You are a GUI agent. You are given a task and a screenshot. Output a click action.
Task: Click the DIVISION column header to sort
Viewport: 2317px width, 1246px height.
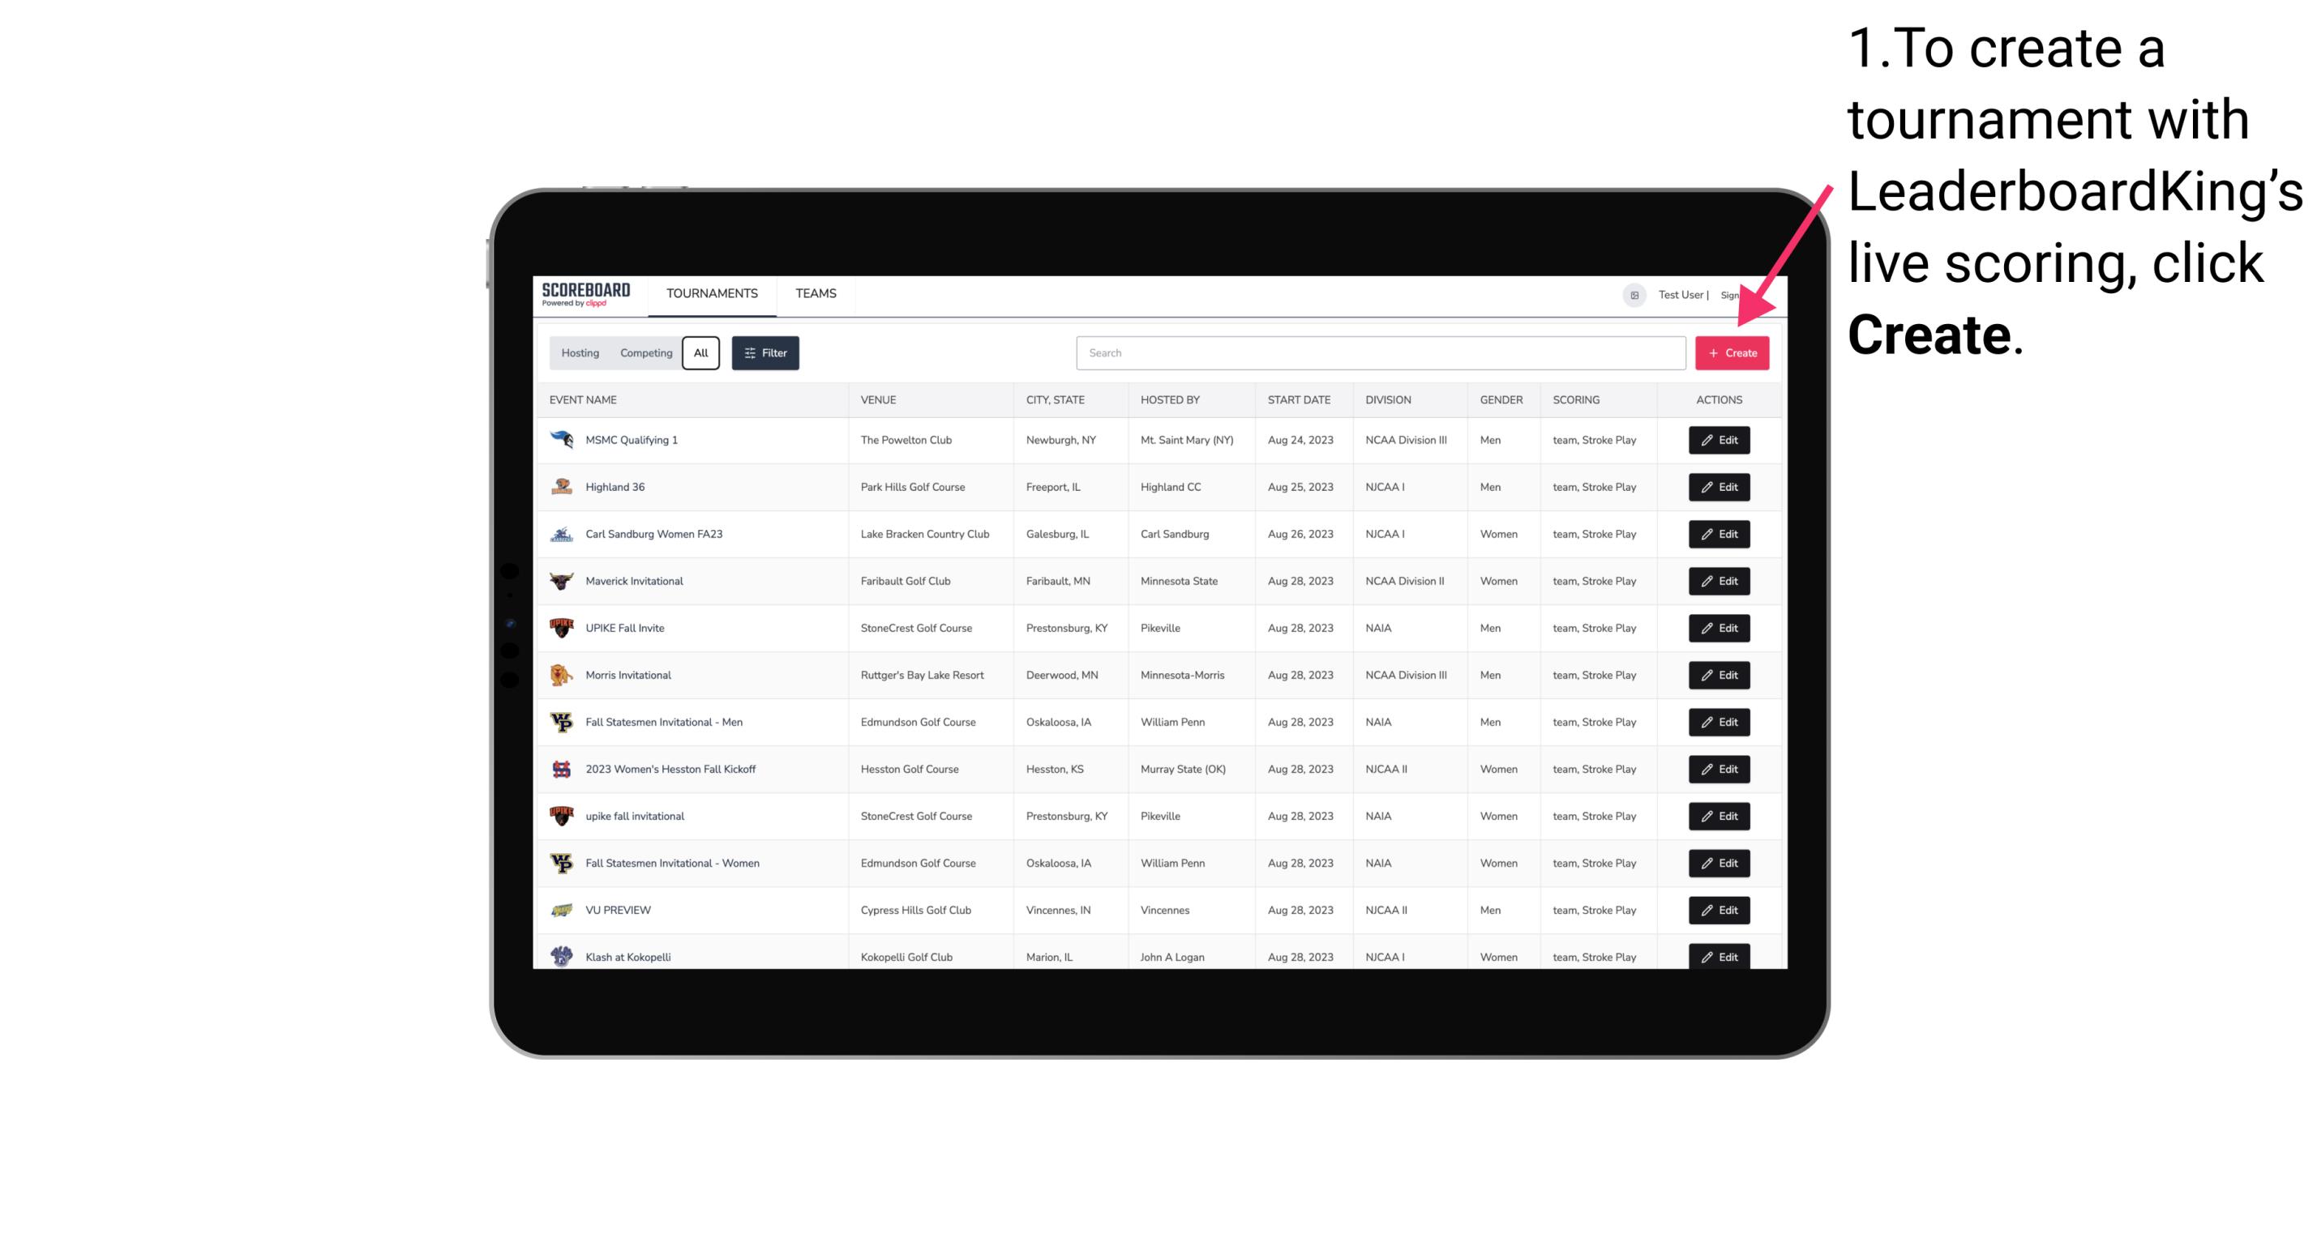point(1388,400)
